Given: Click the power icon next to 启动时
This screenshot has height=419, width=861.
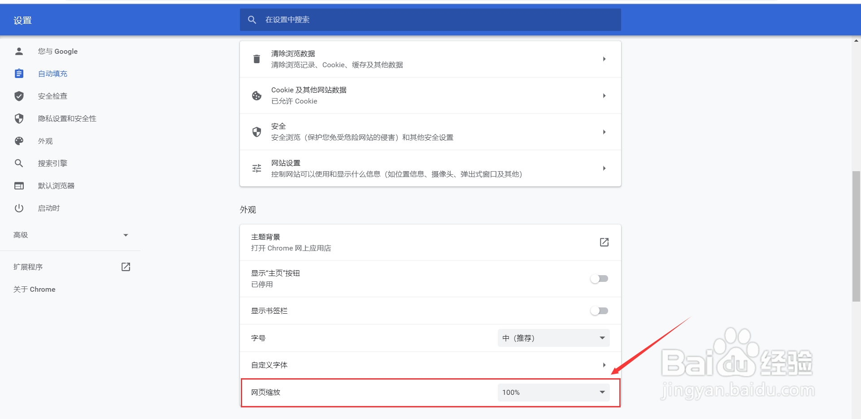Looking at the screenshot, I should pyautogui.click(x=19, y=207).
